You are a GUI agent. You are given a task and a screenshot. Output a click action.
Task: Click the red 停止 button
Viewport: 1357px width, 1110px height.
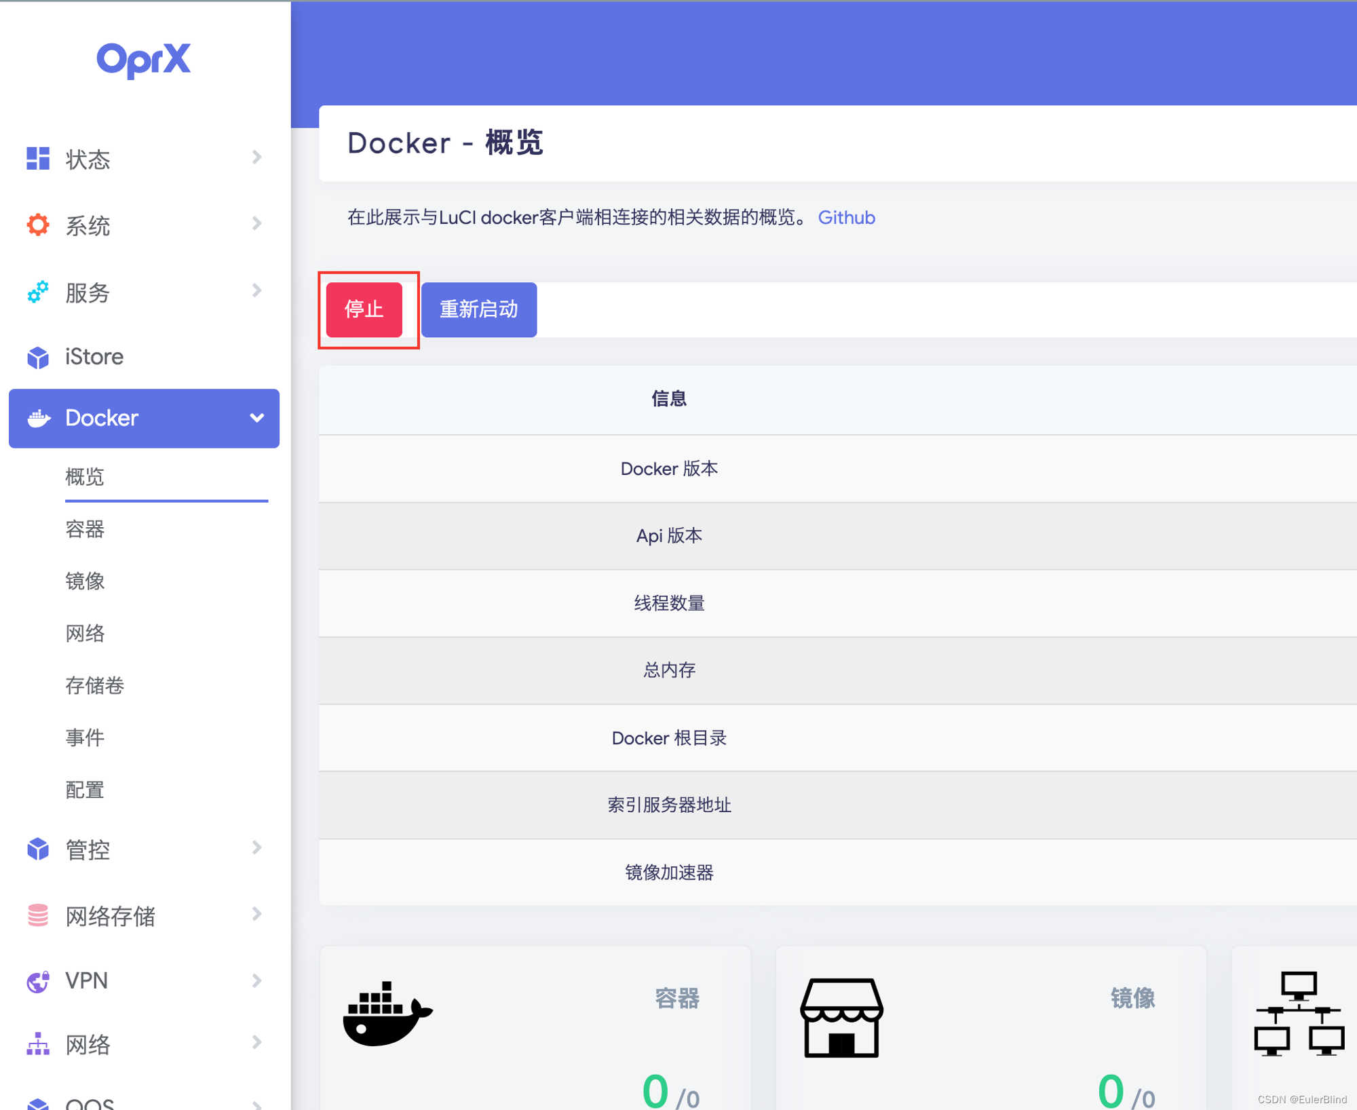pyautogui.click(x=364, y=309)
